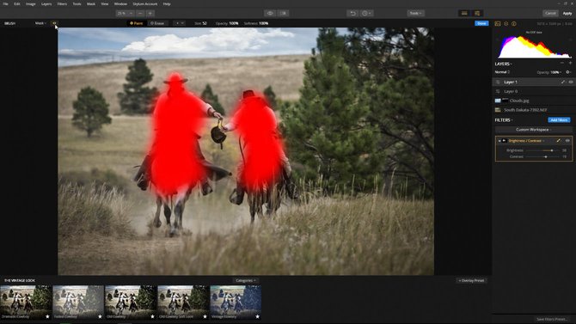Open the Mask dropdown in brush bar

coord(40,23)
